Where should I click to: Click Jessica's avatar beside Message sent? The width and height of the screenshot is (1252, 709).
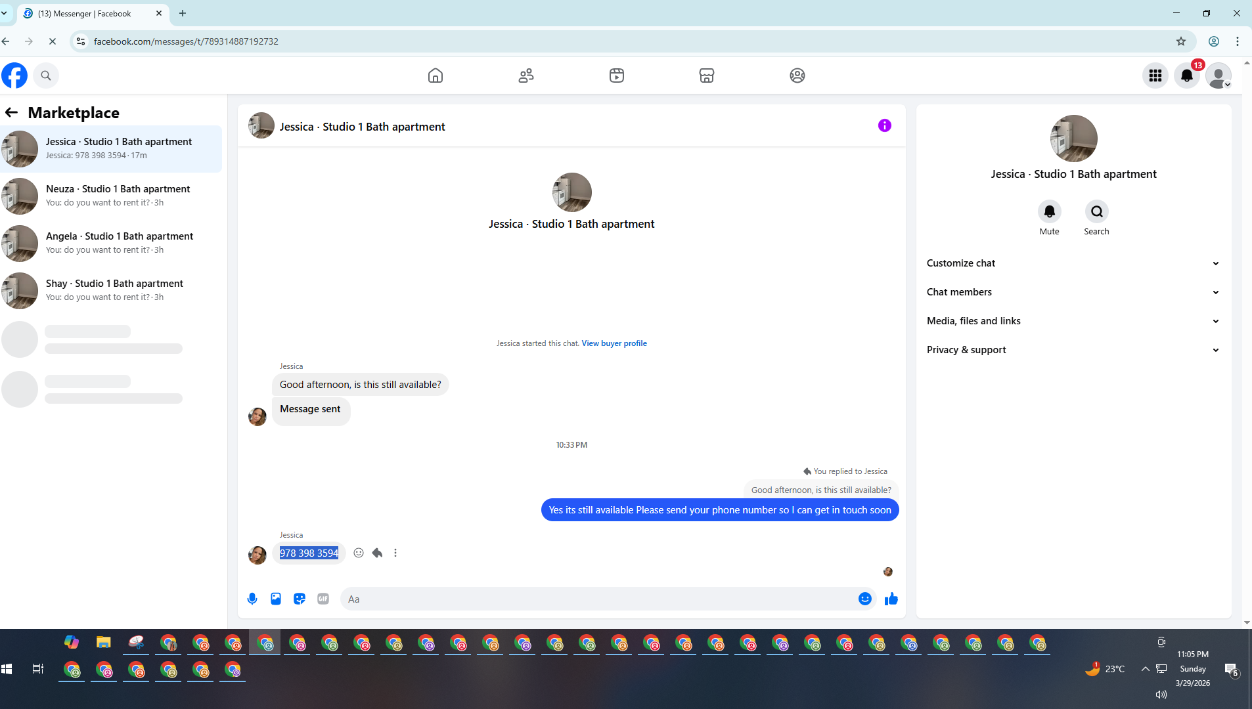(x=257, y=416)
